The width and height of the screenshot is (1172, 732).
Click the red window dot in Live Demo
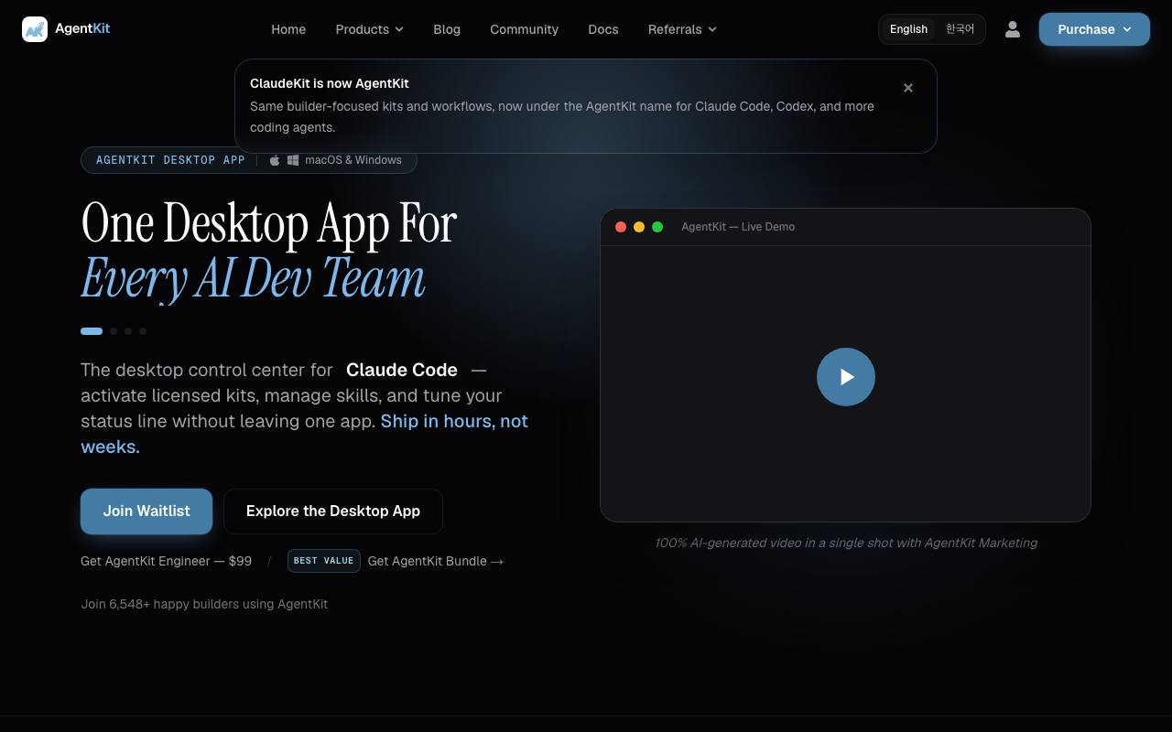pos(621,227)
